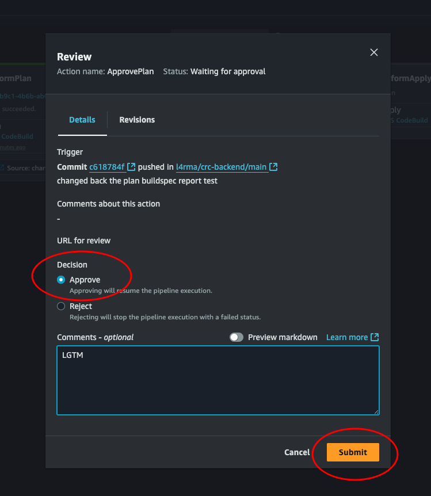Screen dimensions: 431x496
Task: Open commit c618784f link
Action: coord(107,167)
